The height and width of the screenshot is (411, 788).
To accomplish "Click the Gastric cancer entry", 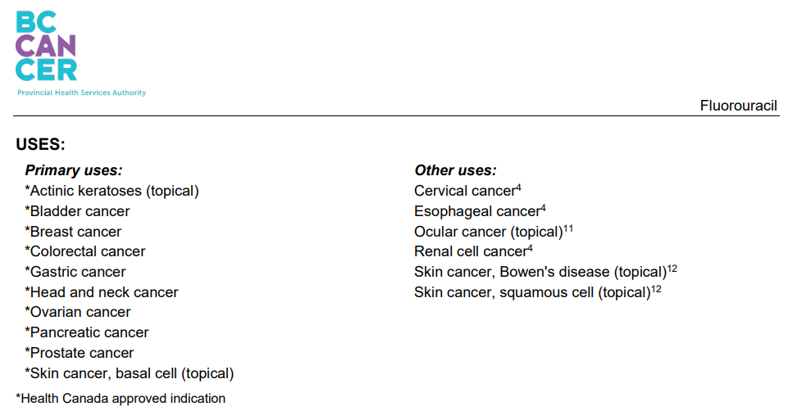I will (x=75, y=272).
